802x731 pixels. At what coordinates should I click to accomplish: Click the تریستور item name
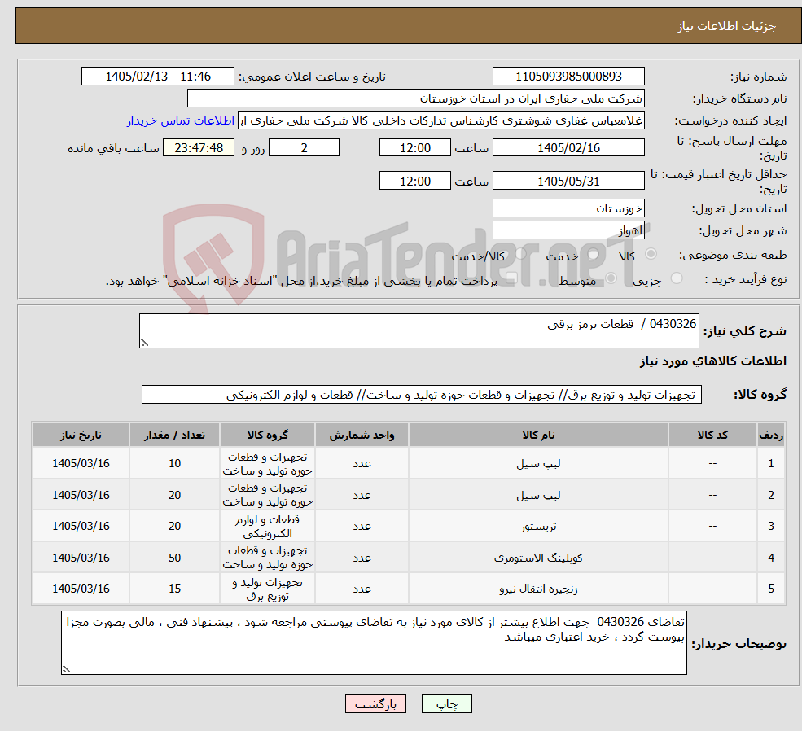point(538,527)
